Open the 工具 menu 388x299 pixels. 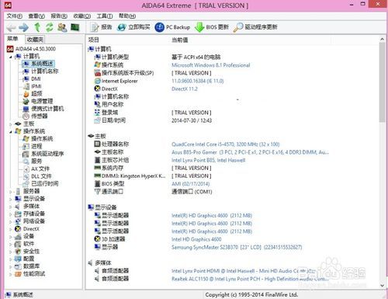coord(105,16)
